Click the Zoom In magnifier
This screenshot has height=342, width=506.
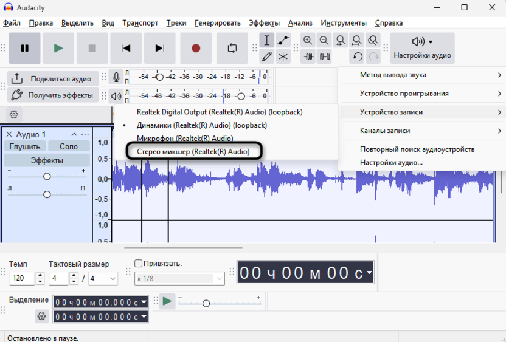pyautogui.click(x=308, y=40)
